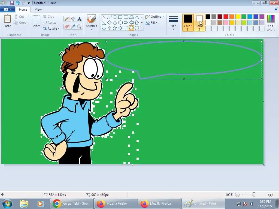Click the zoom slider thumb

coord(254,195)
